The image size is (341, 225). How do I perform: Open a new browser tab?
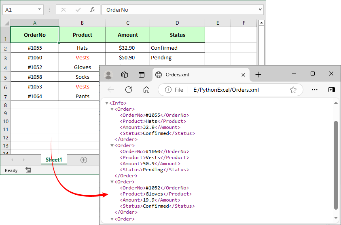pos(258,75)
